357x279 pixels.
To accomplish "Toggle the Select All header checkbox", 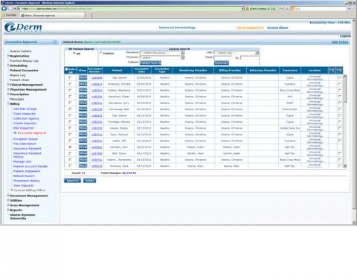I will (66, 69).
